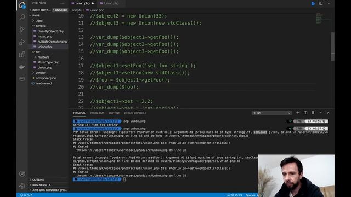Select the Problems panel tab
This screenshot has width=351, height=197.
pos(97,113)
